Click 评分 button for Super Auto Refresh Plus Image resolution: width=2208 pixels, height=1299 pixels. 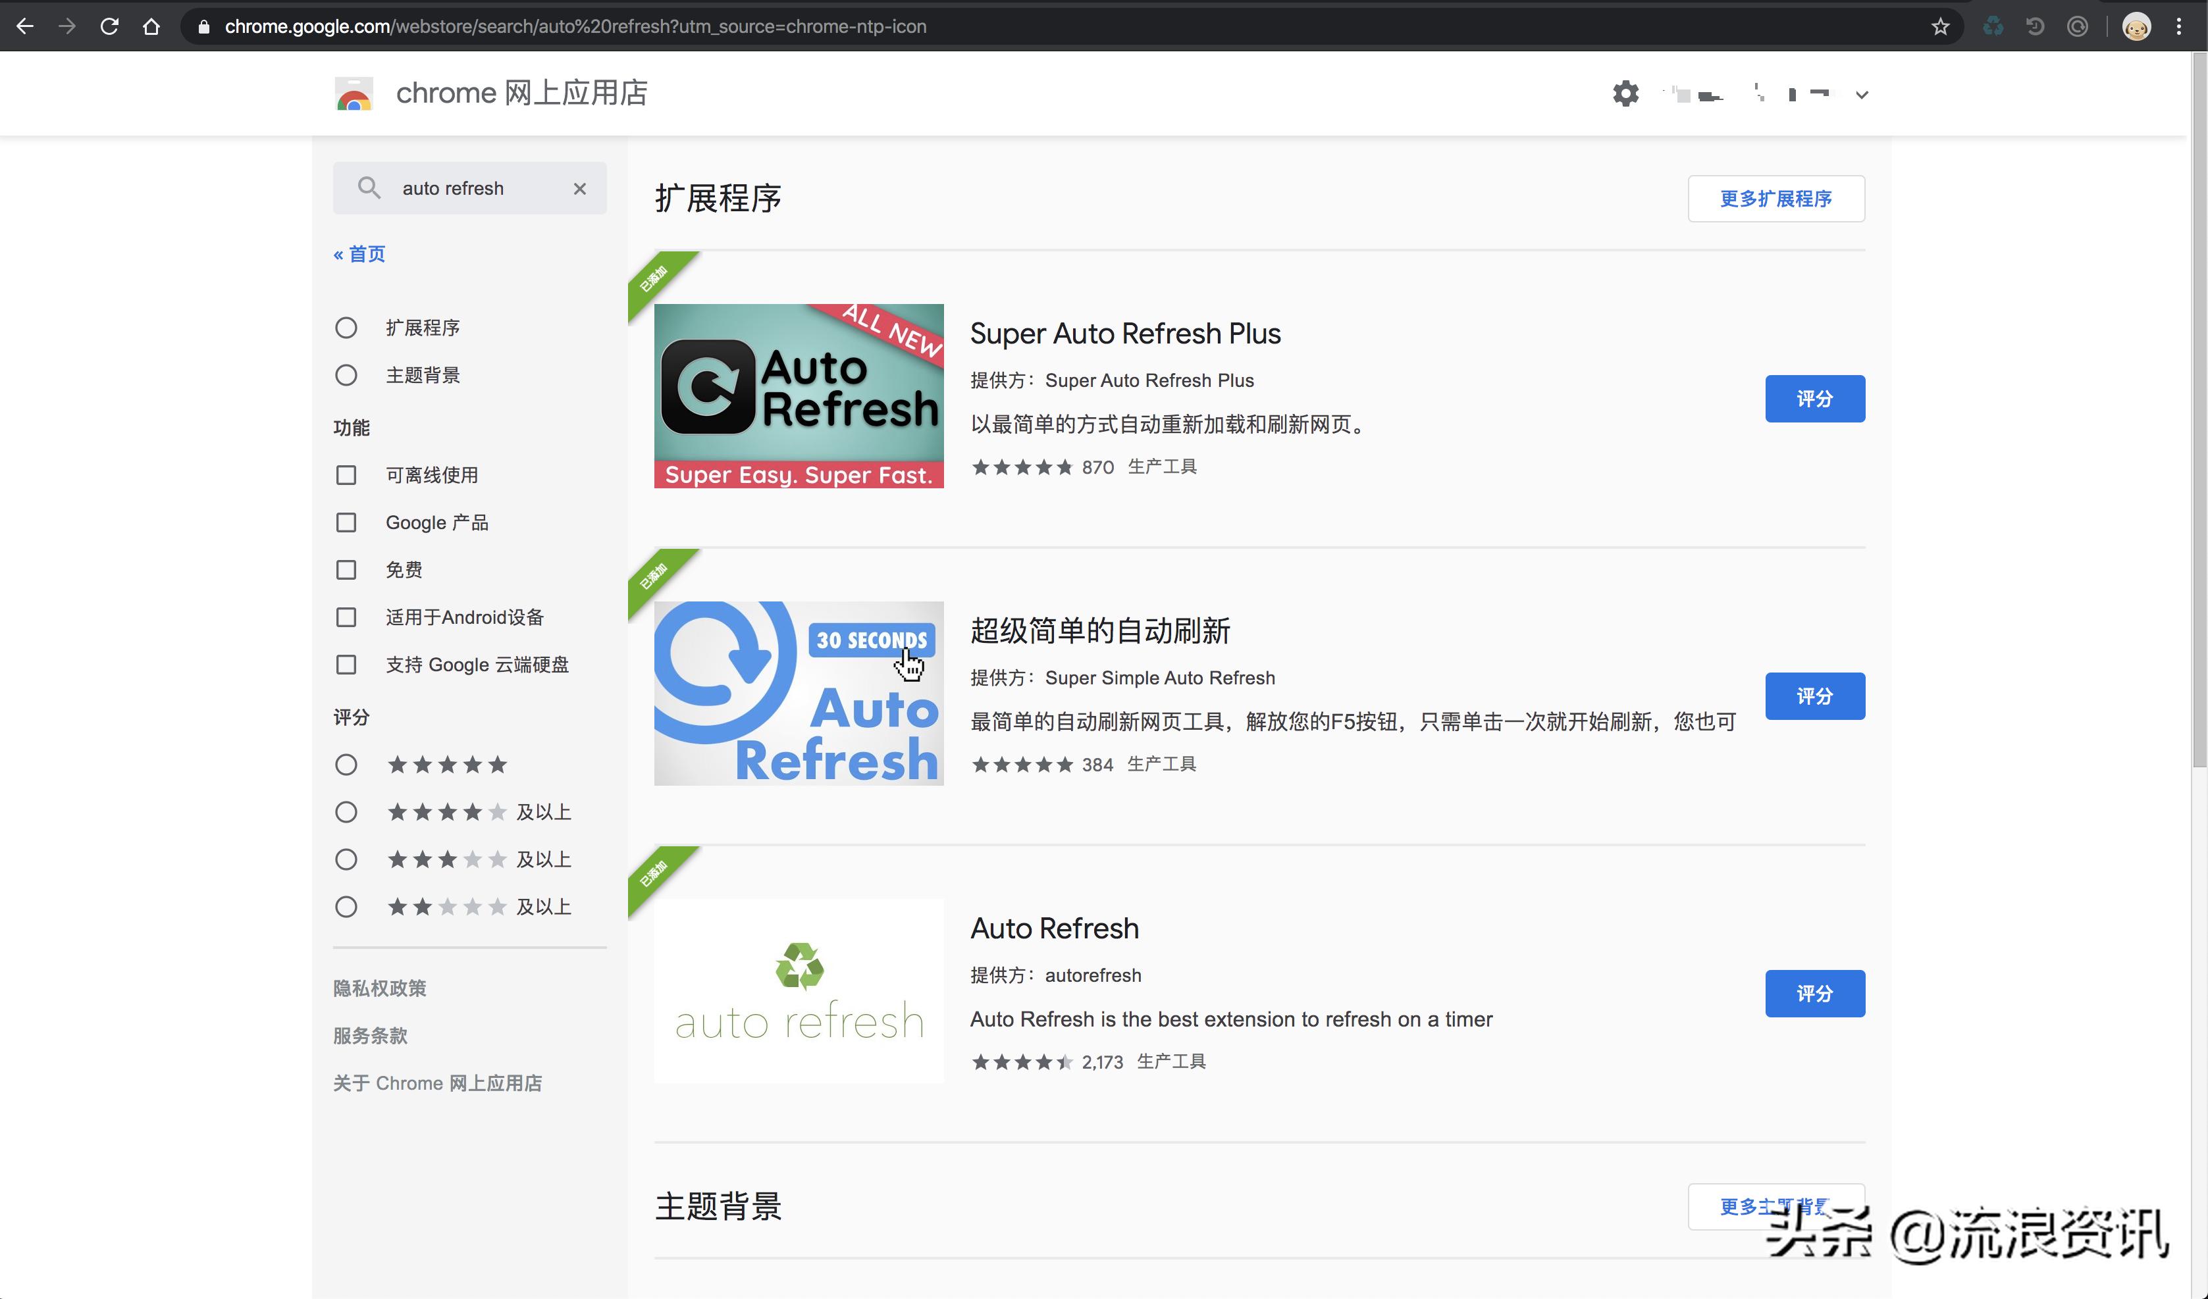[1814, 399]
